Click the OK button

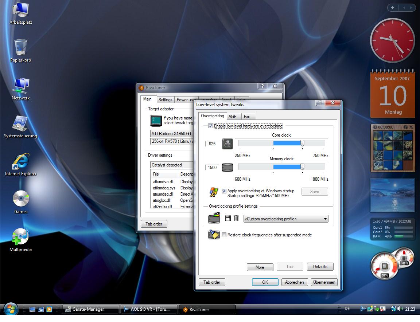[265, 282]
